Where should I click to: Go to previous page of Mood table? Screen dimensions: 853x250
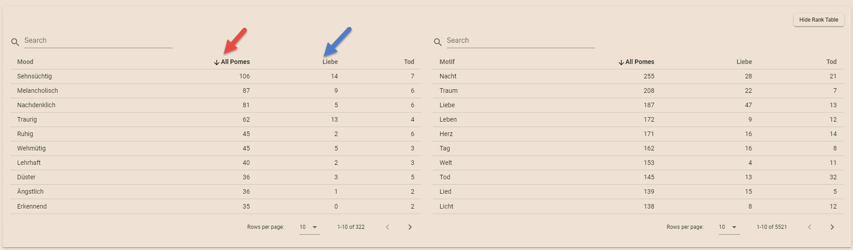pyautogui.click(x=387, y=227)
